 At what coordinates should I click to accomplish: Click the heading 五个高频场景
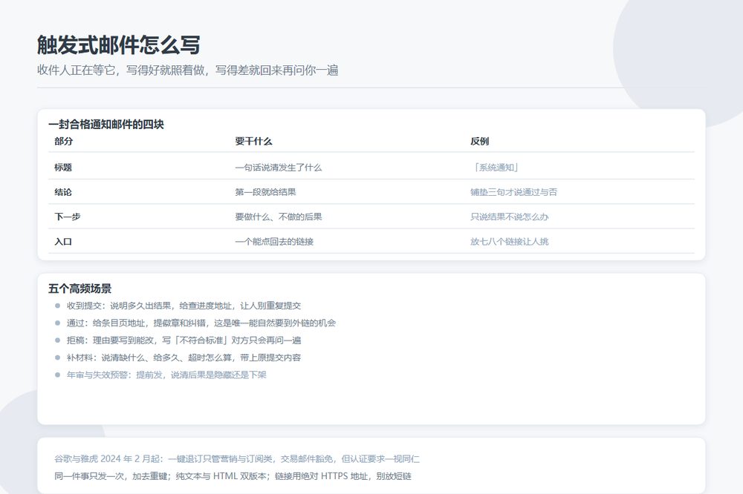pos(80,289)
